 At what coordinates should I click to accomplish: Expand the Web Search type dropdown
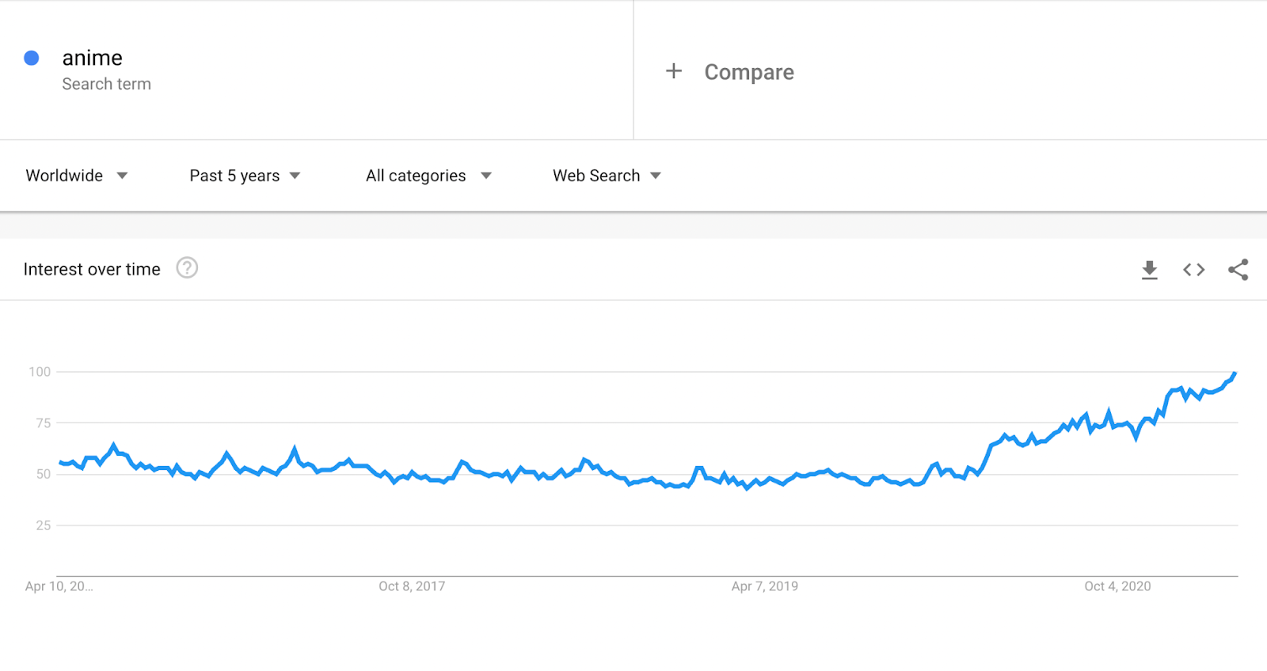607,176
